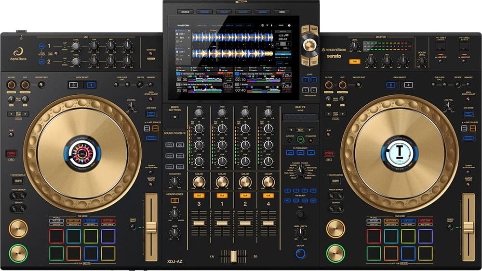
Task: Open MIXER SETTINGS
Action: tap(174, 117)
